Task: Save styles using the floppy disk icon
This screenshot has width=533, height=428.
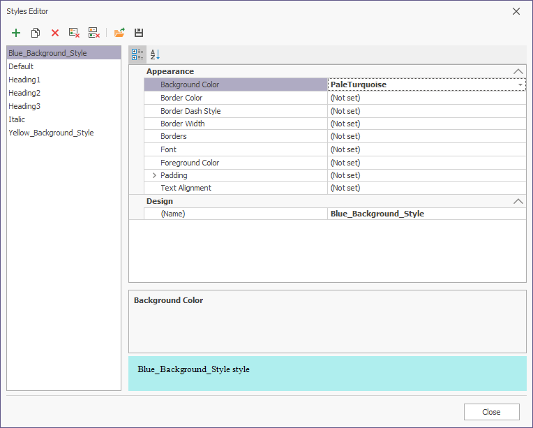Action: [139, 33]
